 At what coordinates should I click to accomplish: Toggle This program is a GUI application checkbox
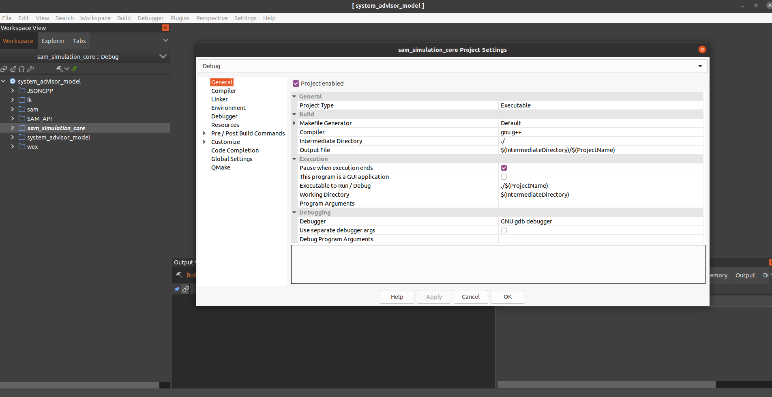pos(504,177)
